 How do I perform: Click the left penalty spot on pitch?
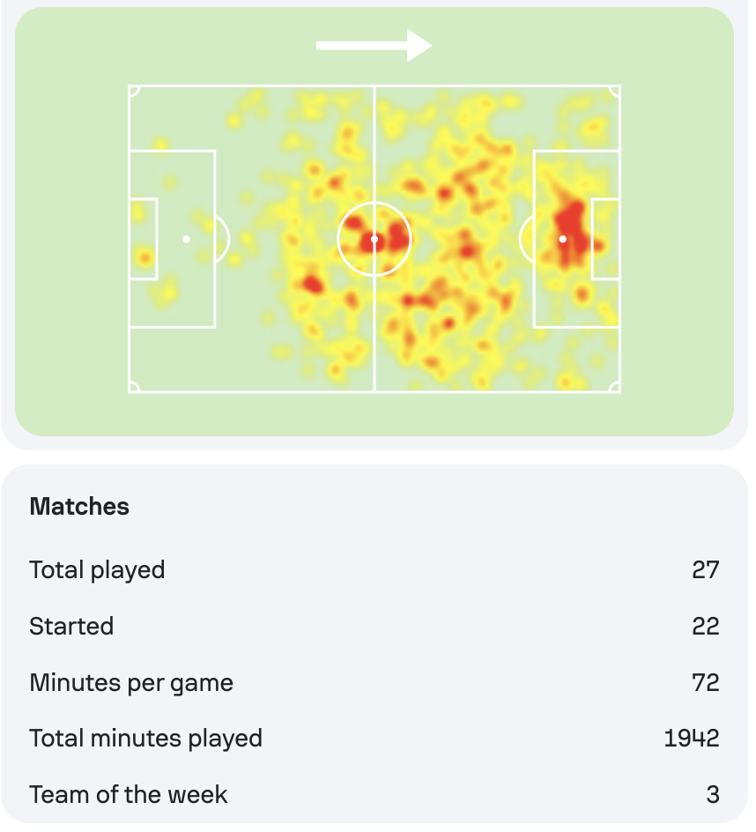186,240
